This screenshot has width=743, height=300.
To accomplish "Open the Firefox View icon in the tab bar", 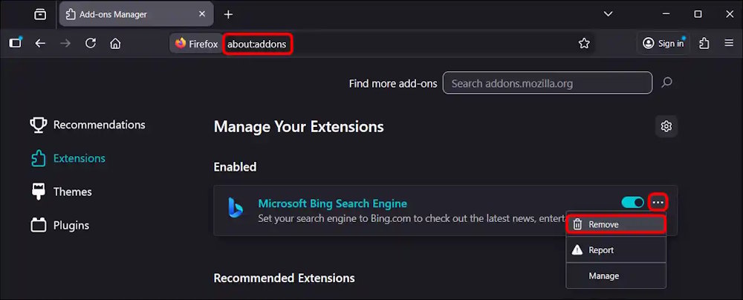I will [40, 14].
